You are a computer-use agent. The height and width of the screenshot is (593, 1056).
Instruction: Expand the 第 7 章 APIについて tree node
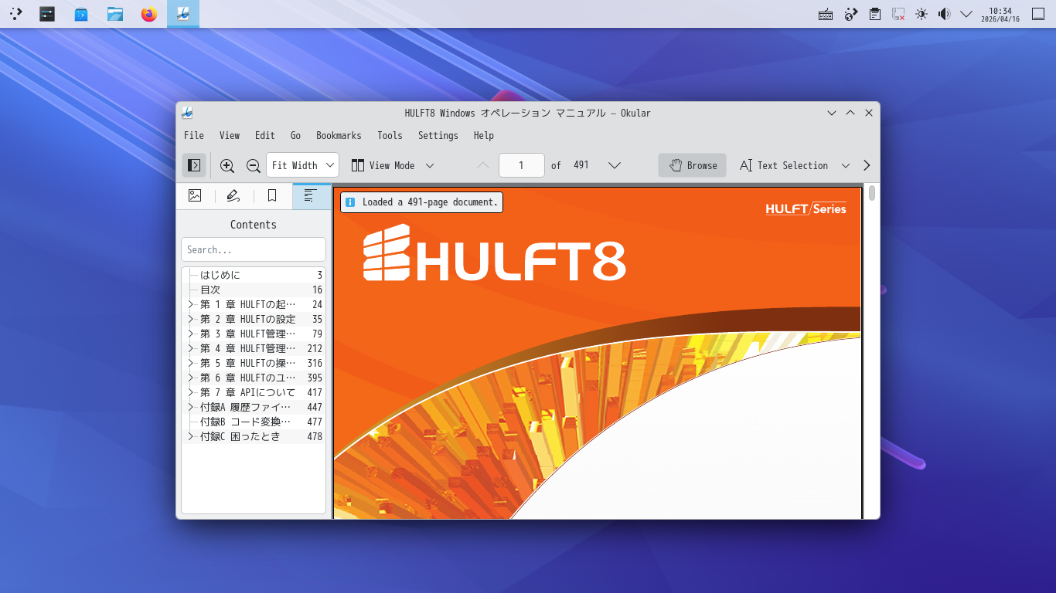[x=191, y=392]
